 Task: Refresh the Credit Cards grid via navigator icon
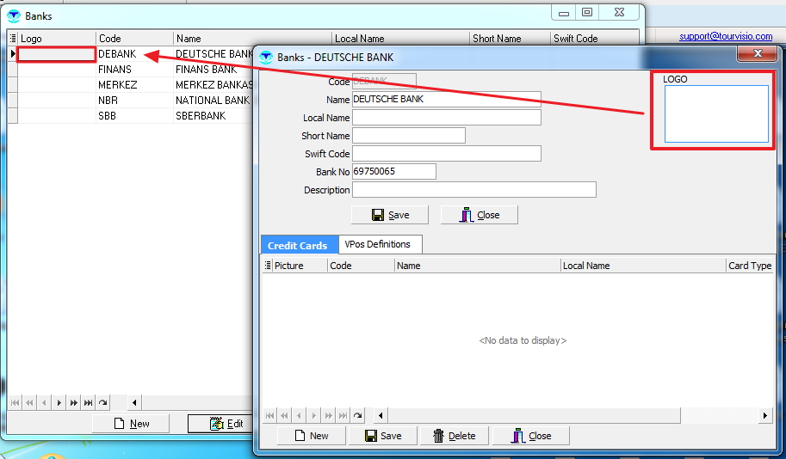(x=357, y=415)
